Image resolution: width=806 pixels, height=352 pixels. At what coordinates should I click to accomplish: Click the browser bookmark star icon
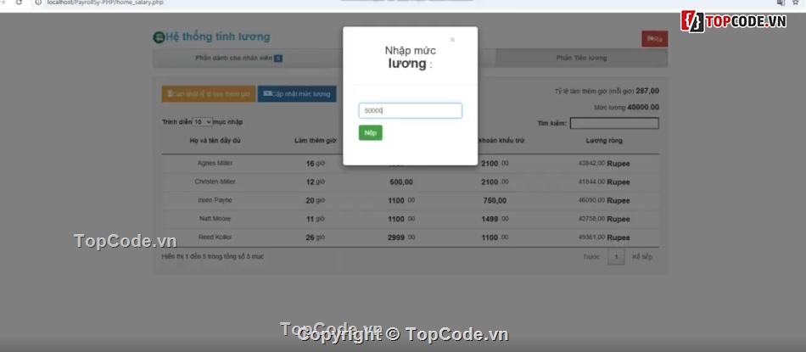(x=796, y=3)
